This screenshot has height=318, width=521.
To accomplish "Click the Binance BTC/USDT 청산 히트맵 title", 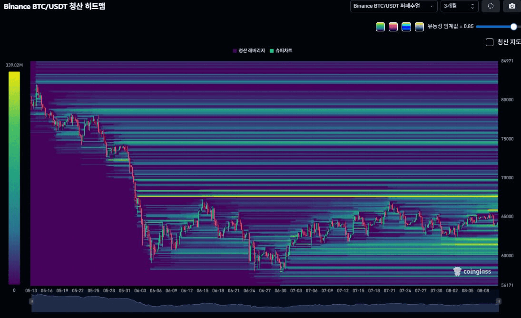I will pos(54,6).
